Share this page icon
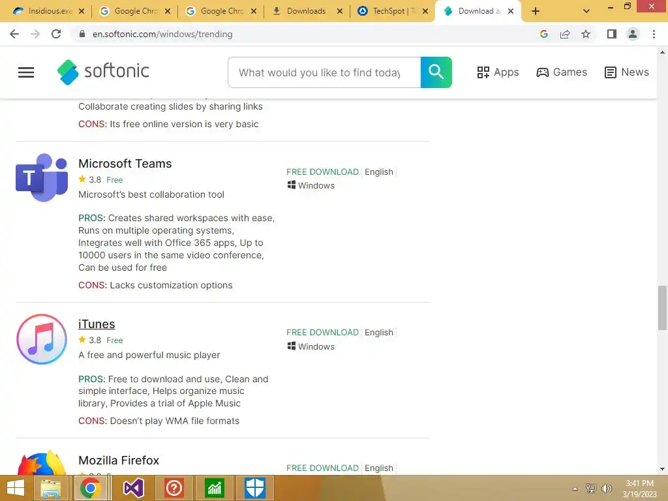The image size is (668, 501). pyautogui.click(x=565, y=34)
